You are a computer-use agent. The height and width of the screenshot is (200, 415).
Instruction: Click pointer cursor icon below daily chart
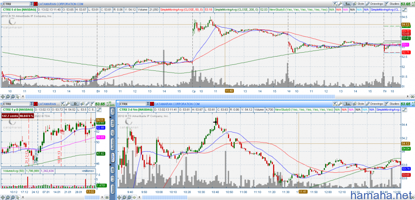pyautogui.click(x=18, y=197)
